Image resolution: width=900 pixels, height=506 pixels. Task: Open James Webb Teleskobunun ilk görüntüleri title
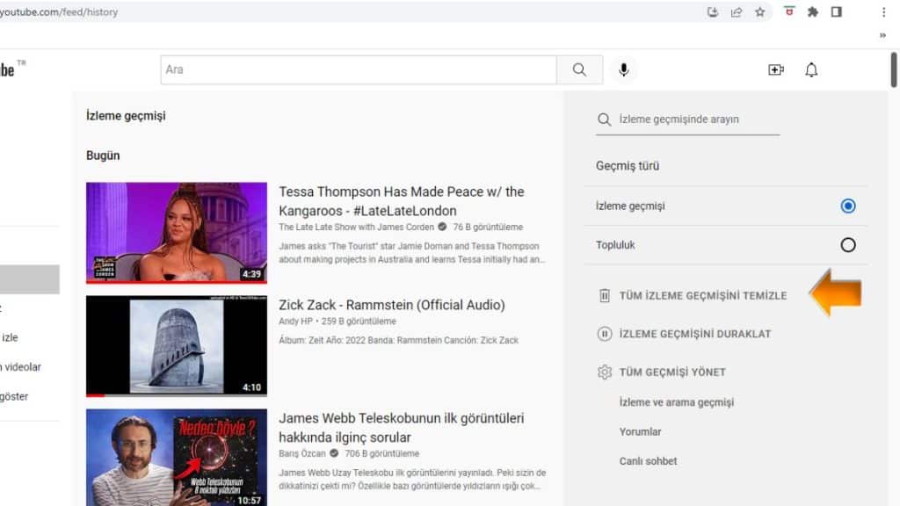point(401,428)
